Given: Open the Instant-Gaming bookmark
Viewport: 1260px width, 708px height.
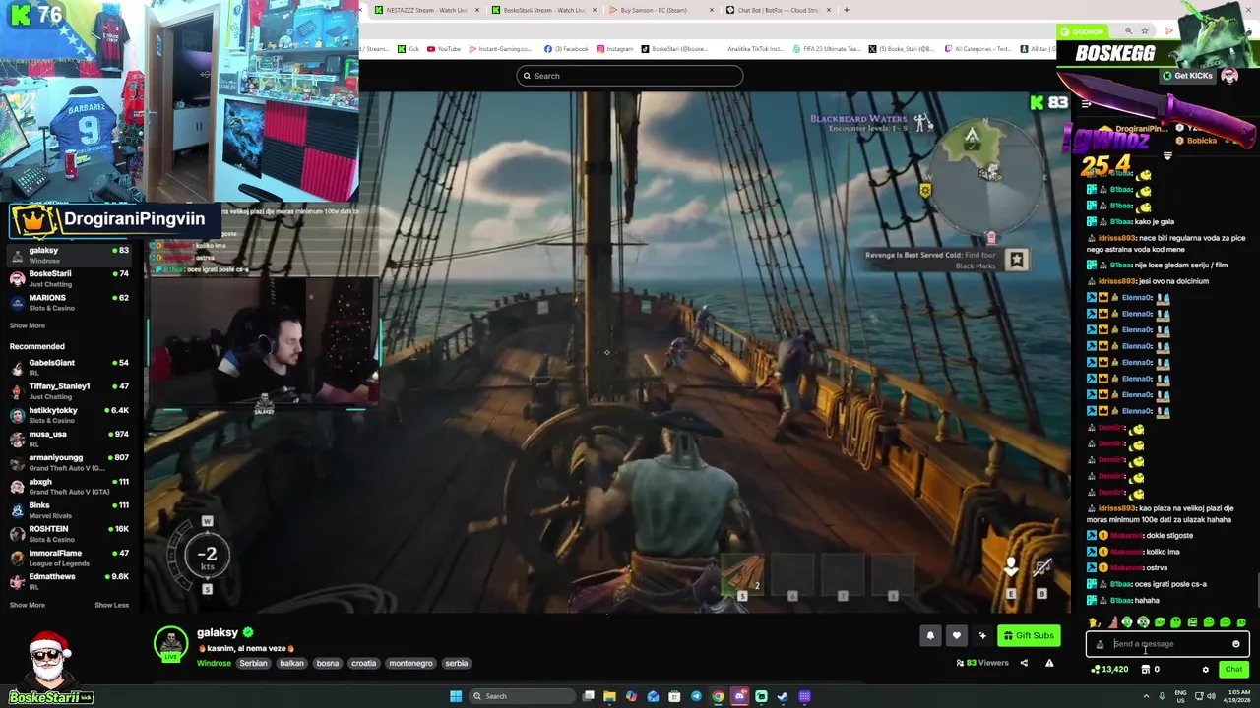Looking at the screenshot, I should [500, 49].
